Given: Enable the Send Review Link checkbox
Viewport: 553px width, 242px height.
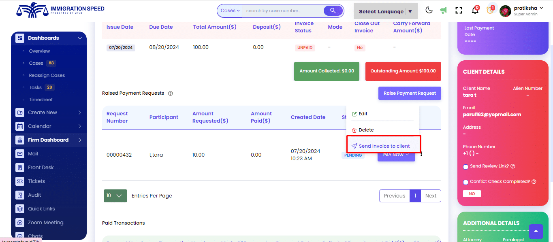Looking at the screenshot, I should click(x=466, y=167).
